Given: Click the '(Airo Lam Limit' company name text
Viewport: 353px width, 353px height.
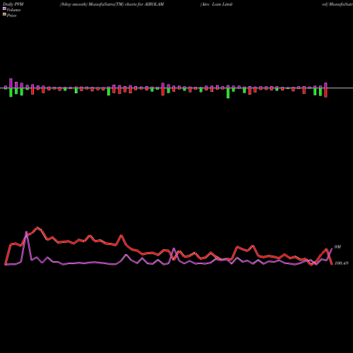Looking at the screenshot, I should [x=216, y=4].
